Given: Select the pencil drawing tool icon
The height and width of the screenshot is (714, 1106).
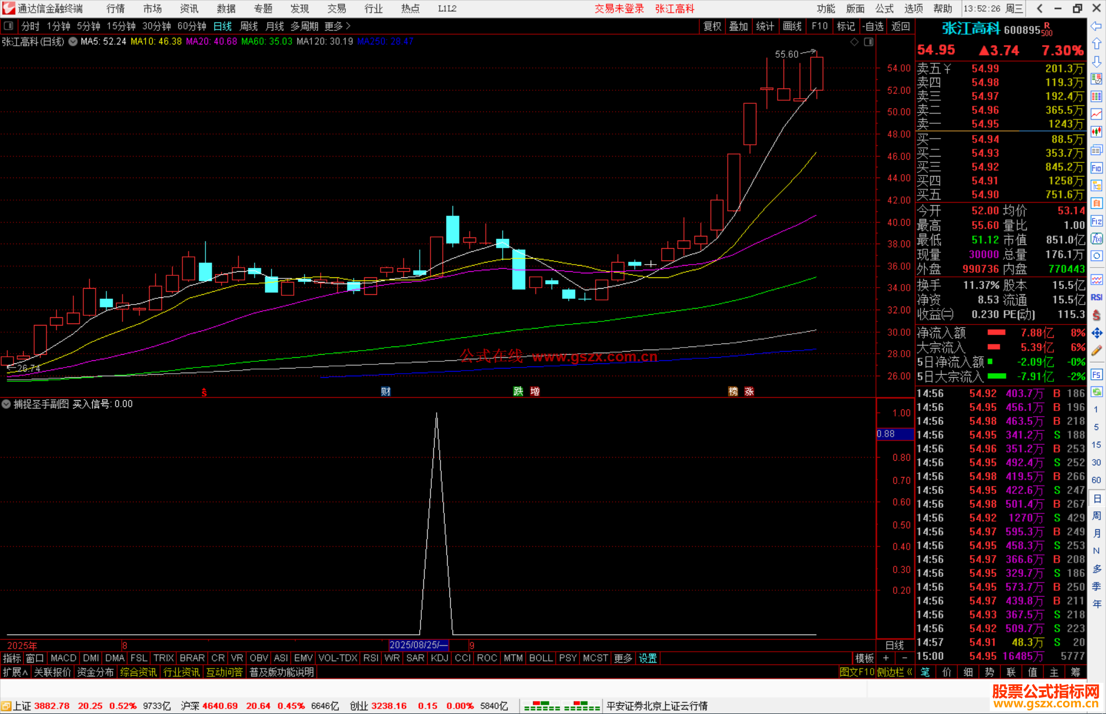Looking at the screenshot, I should [1096, 351].
